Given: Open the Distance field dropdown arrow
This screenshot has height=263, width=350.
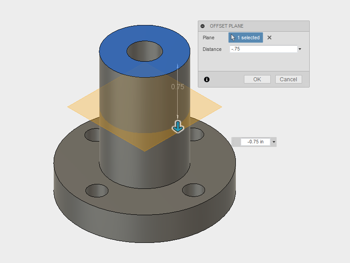Looking at the screenshot, I should coord(300,49).
